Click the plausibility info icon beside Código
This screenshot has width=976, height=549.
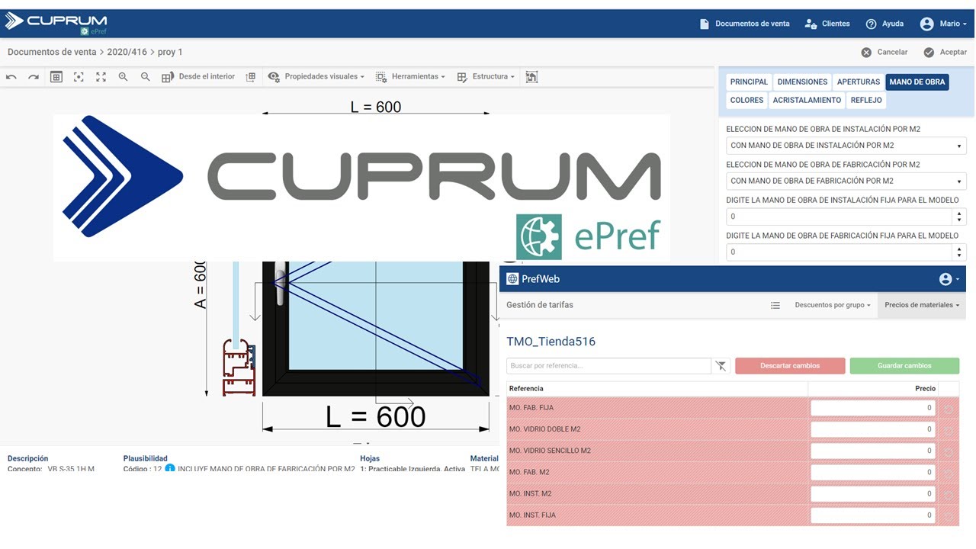[170, 469]
